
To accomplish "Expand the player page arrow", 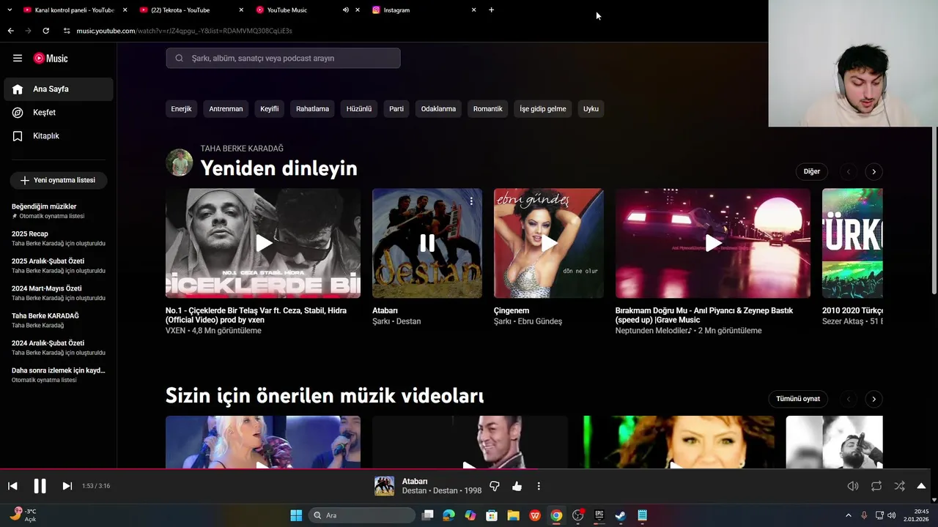I will pos(921,486).
